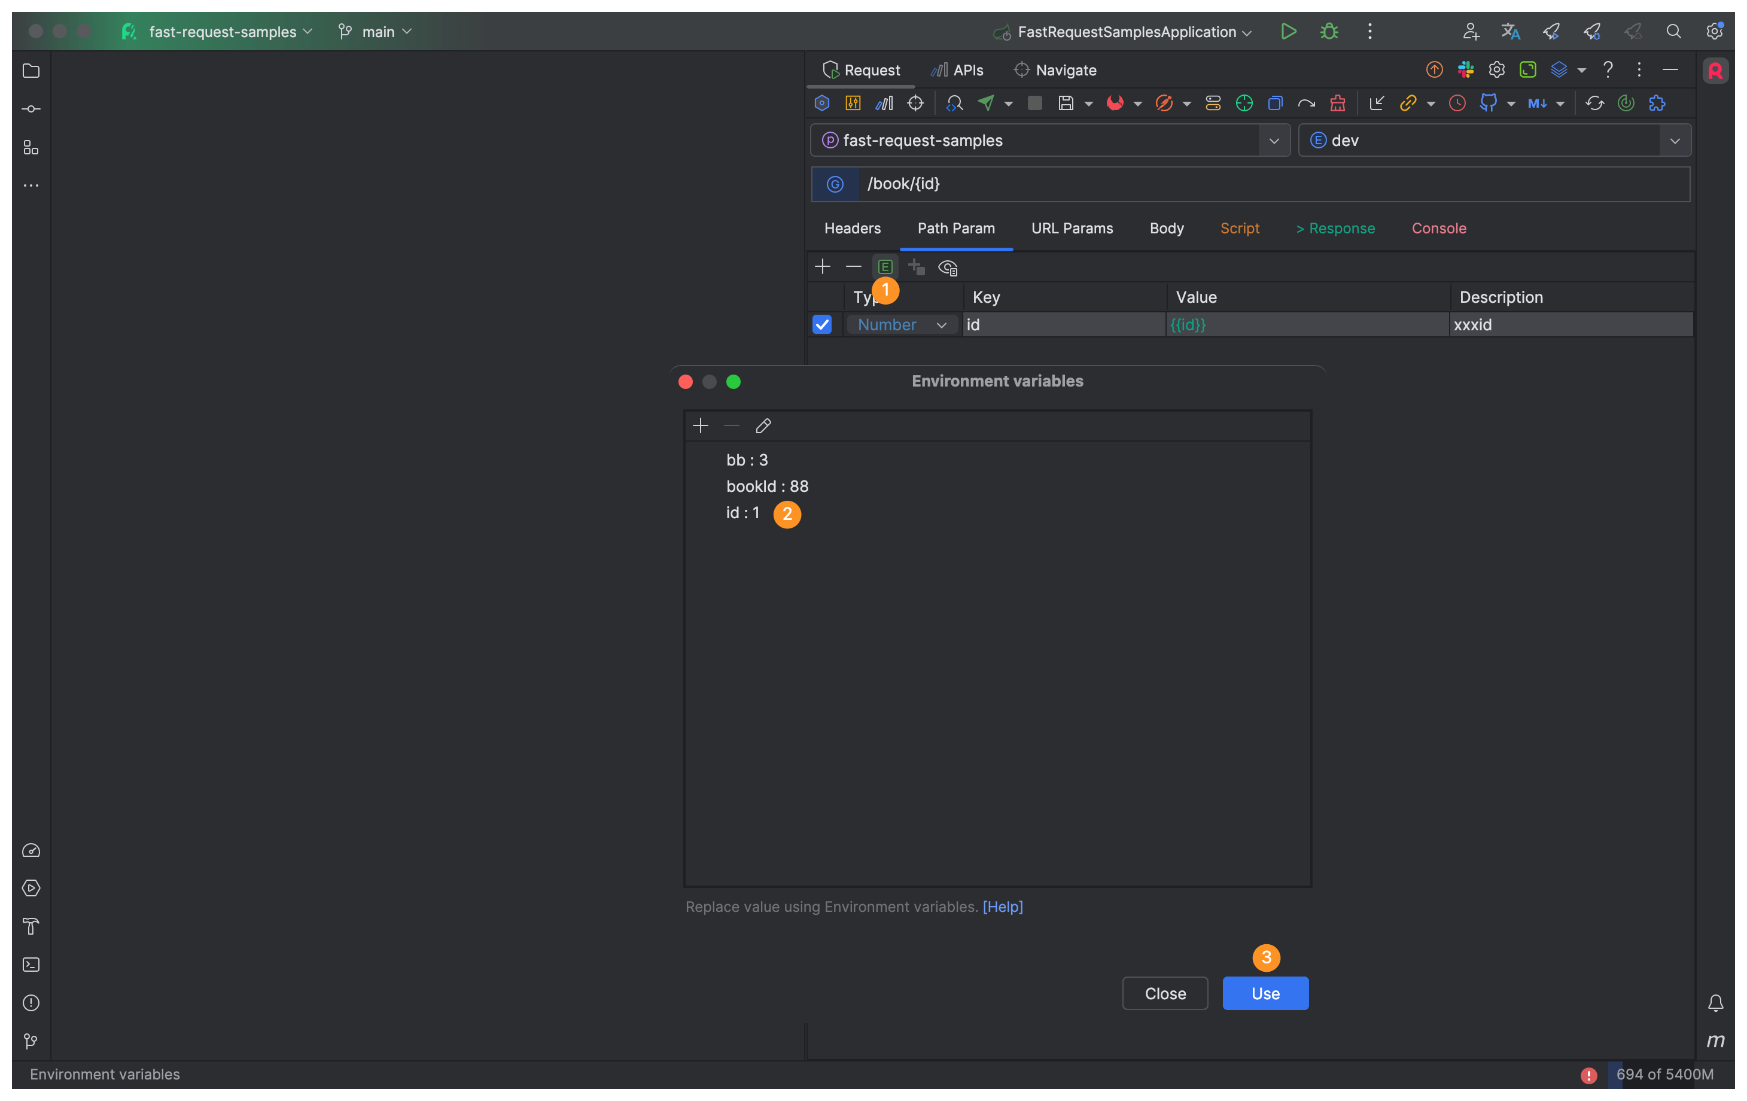Open the Number type dropdown
The image size is (1747, 1101).
902,324
